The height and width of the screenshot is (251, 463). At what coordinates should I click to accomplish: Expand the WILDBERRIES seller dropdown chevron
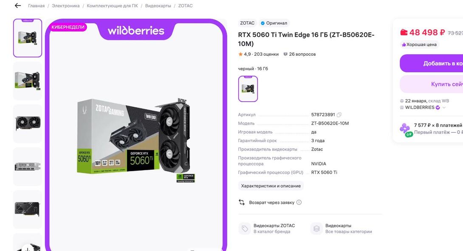[444, 108]
